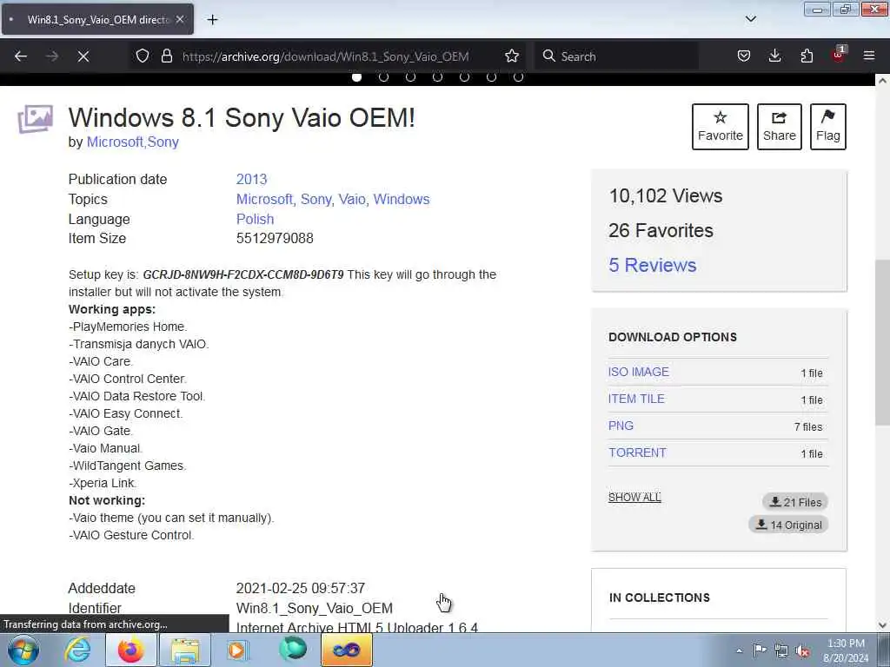890x667 pixels.
Task: Show hidden system tray icons
Action: (x=739, y=650)
